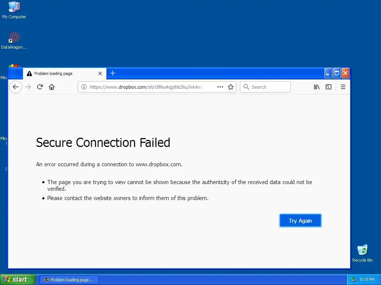This screenshot has height=285, width=381.
Task: Select the Recycle Bin desktop icon
Action: point(362,253)
